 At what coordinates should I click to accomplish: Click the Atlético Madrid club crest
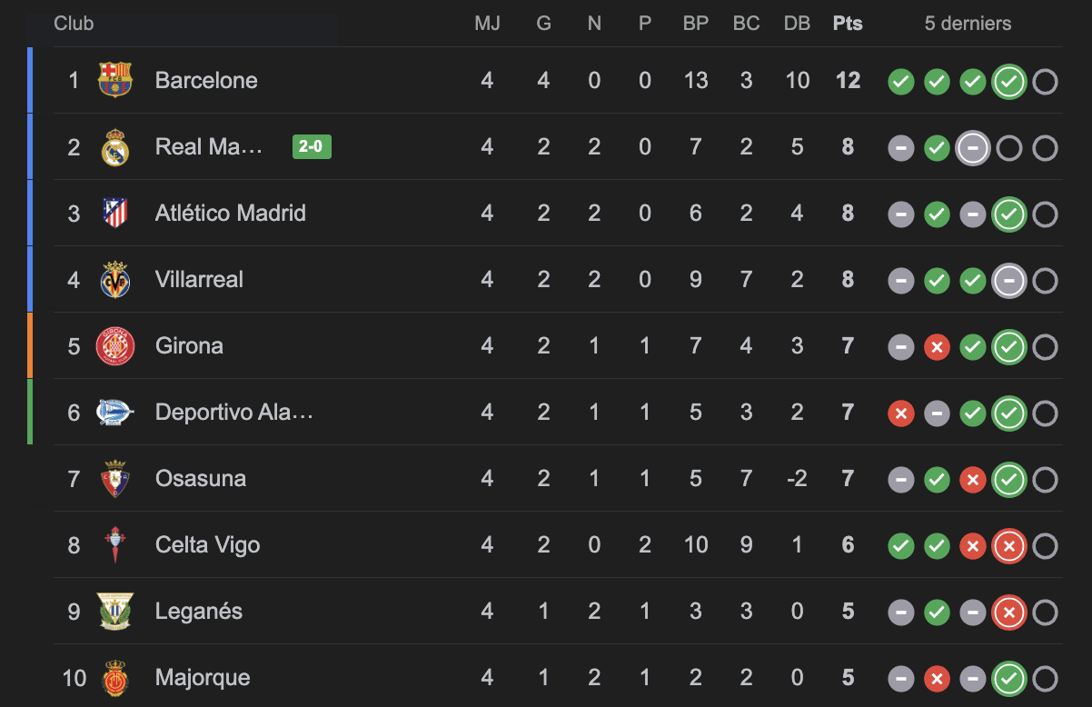(x=115, y=213)
